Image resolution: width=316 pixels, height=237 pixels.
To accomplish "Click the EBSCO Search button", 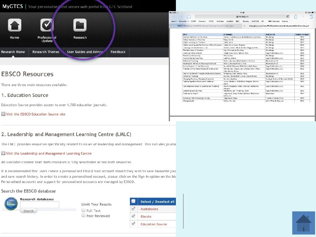I will (28, 211).
